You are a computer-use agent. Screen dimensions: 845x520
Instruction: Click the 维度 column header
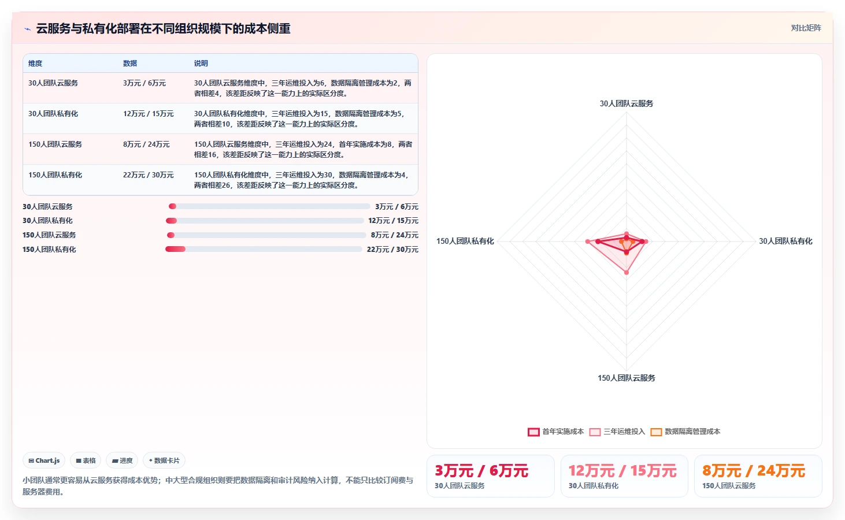pos(35,64)
